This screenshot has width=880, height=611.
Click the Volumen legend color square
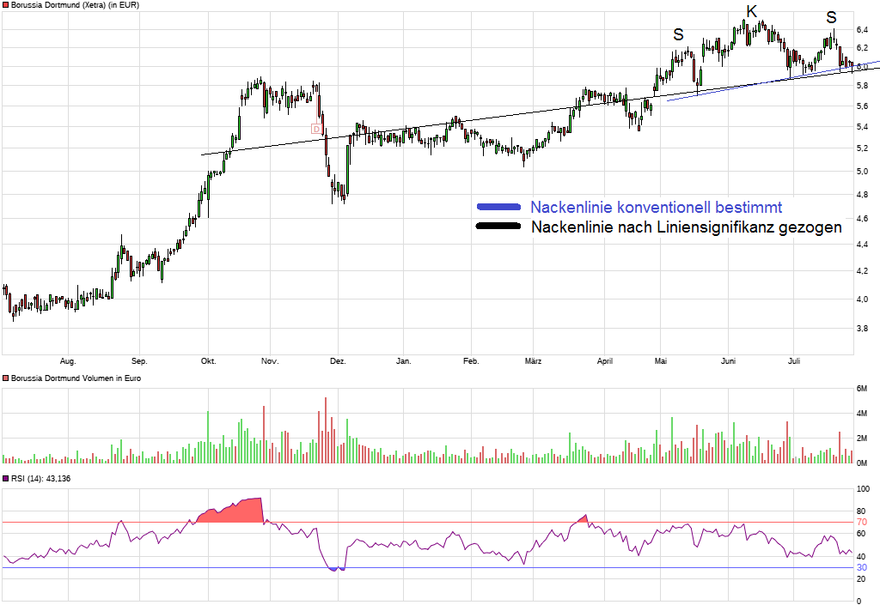(x=6, y=378)
